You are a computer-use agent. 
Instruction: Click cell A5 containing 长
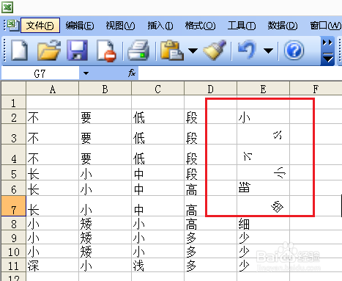[x=53, y=172]
